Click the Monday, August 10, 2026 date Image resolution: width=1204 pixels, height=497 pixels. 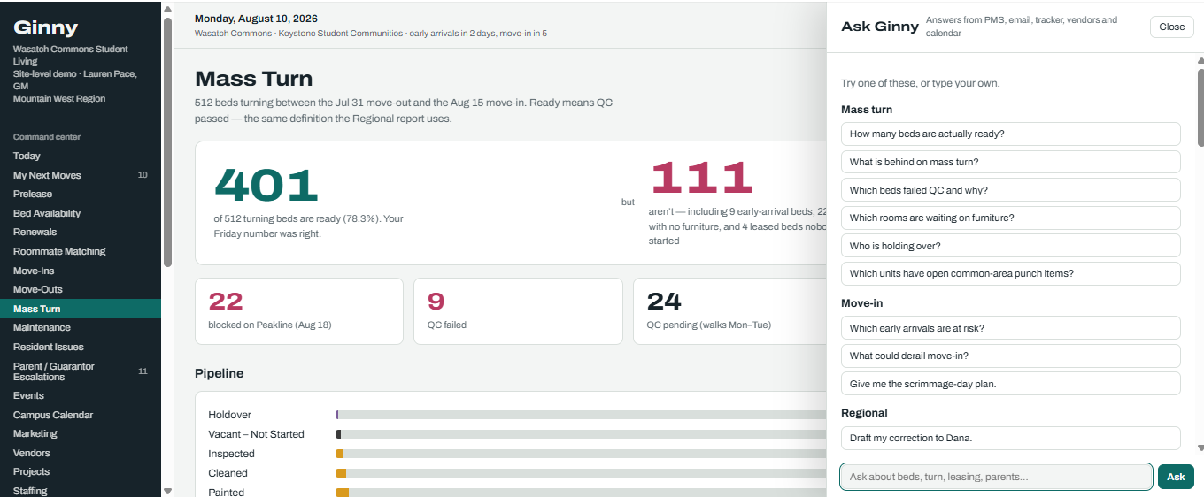click(256, 19)
